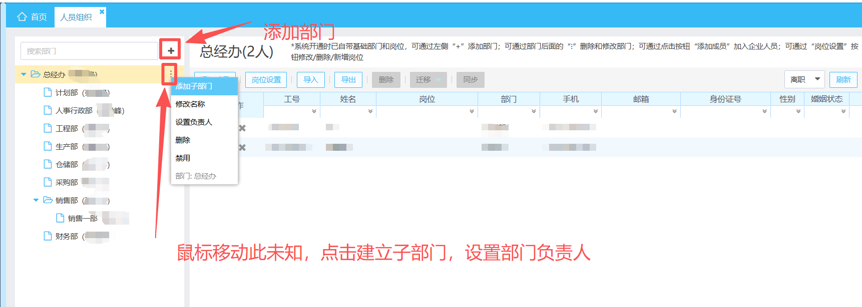Click the 姓名 column header
This screenshot has width=862, height=307.
(348, 99)
